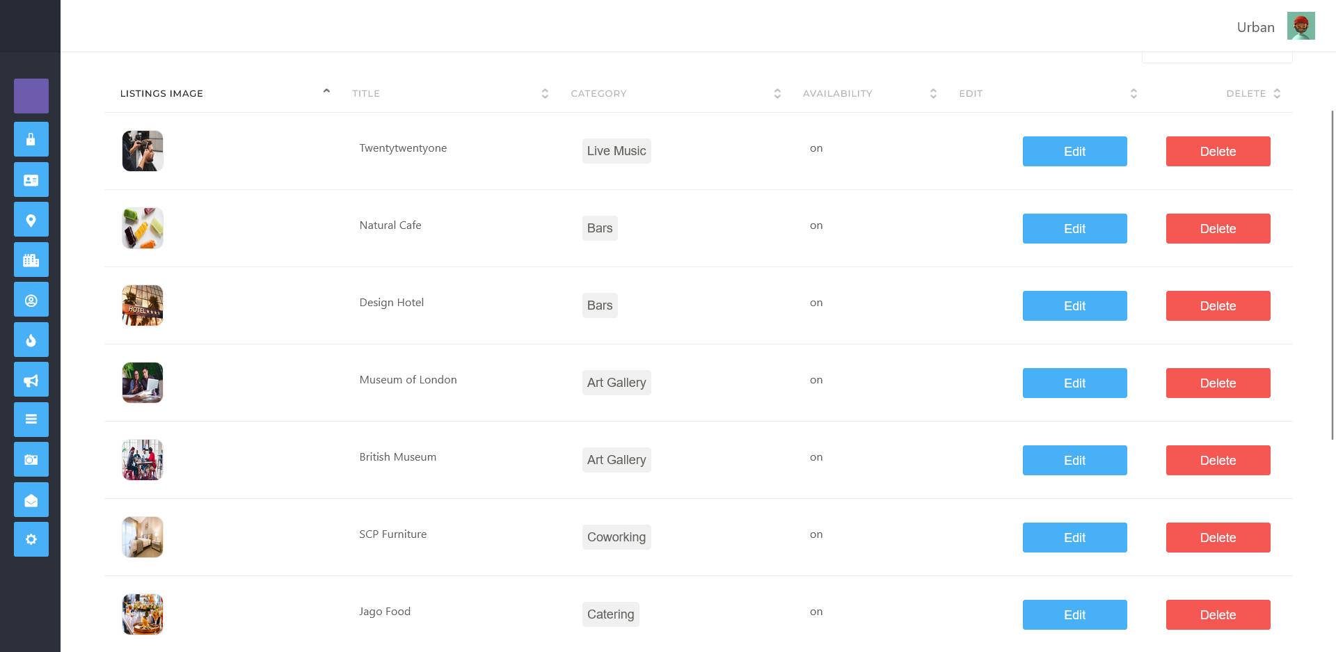Open the megaphone announcements icon
Image resolution: width=1336 pixels, height=652 pixels.
click(x=31, y=379)
